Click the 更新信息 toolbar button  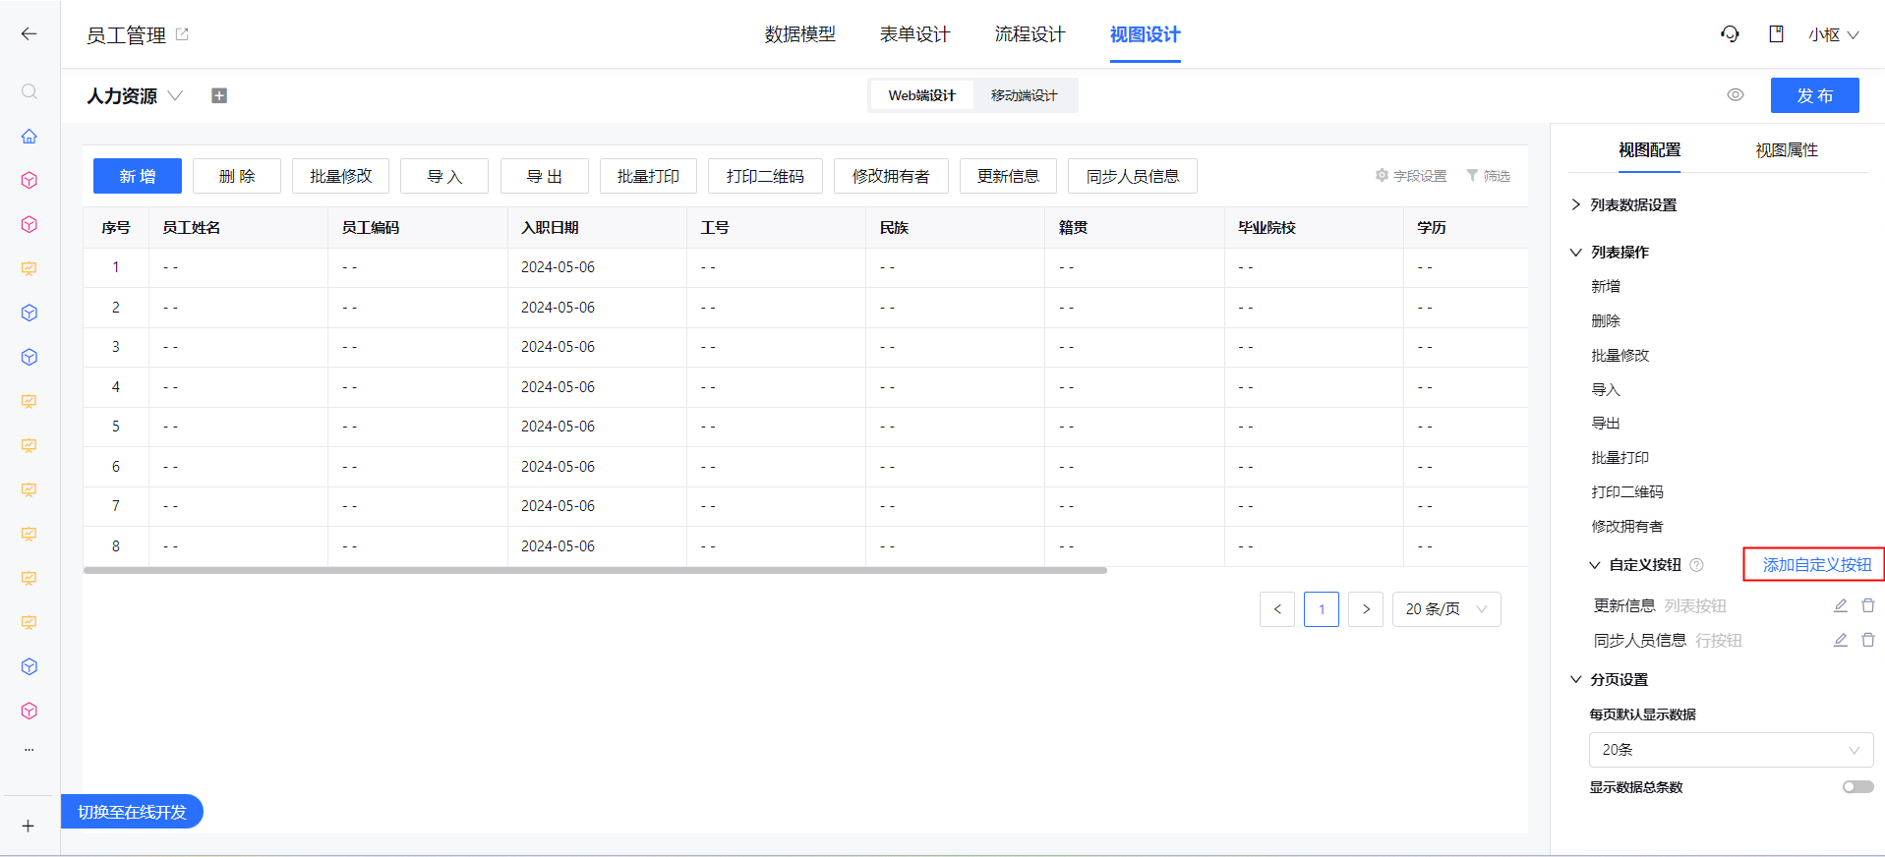click(x=1008, y=176)
